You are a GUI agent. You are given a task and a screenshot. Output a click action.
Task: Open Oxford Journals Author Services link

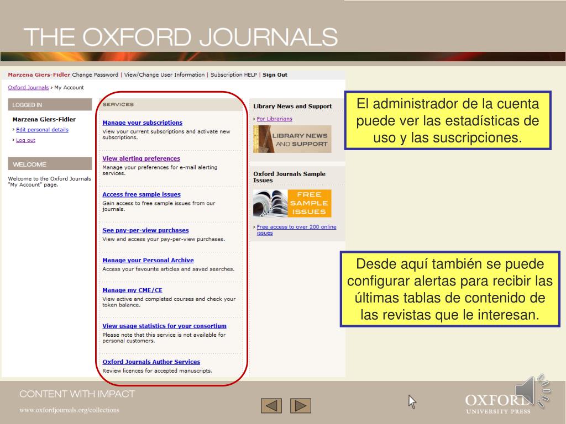(x=151, y=362)
